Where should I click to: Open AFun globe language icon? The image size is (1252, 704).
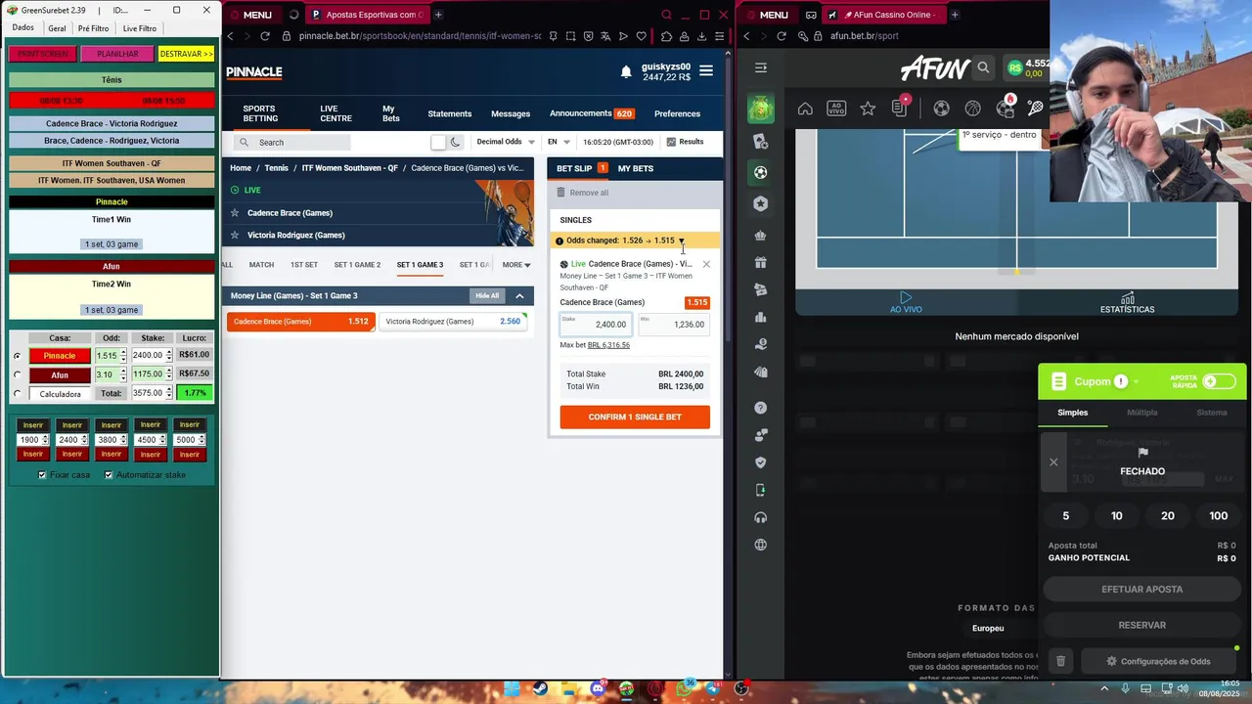(x=761, y=545)
